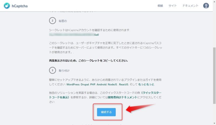Click the blue 継続する button
Image resolution: width=216 pixels, height=125 pixels.
pos(106,112)
